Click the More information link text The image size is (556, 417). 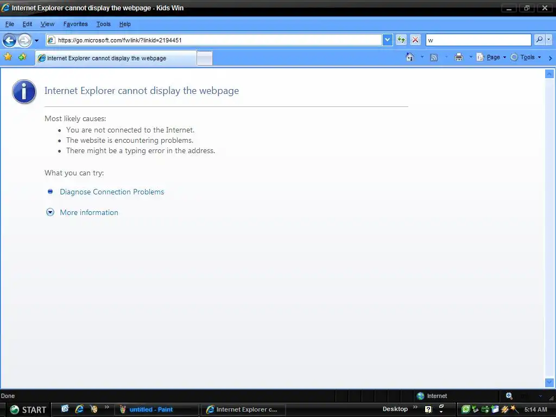(x=89, y=212)
